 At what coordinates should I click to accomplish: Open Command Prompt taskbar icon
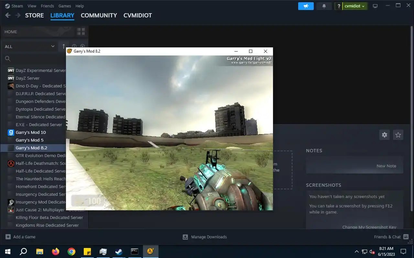coord(135,252)
